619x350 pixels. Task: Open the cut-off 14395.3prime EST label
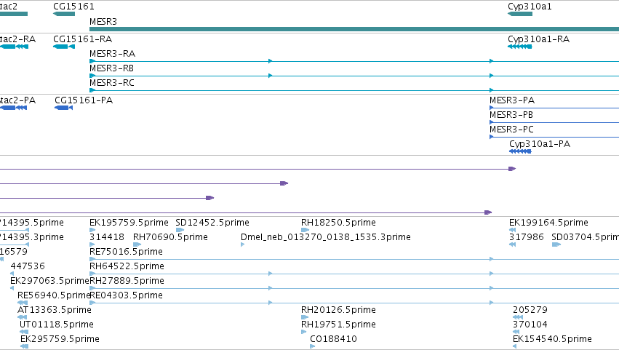coord(31,237)
